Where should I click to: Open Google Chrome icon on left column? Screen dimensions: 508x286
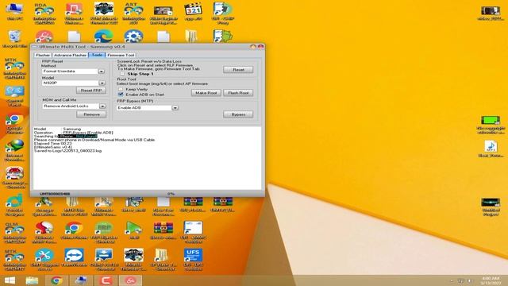pos(14,124)
